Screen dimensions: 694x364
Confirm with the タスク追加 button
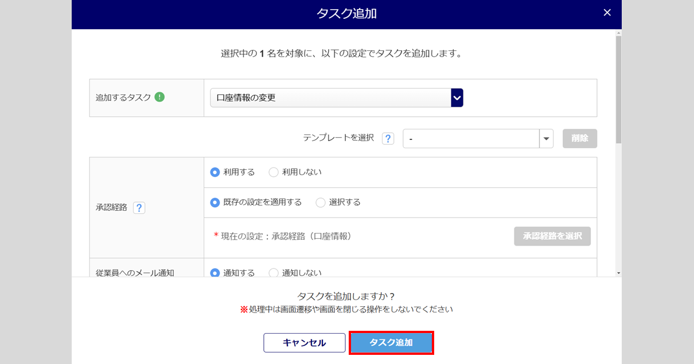tap(391, 343)
